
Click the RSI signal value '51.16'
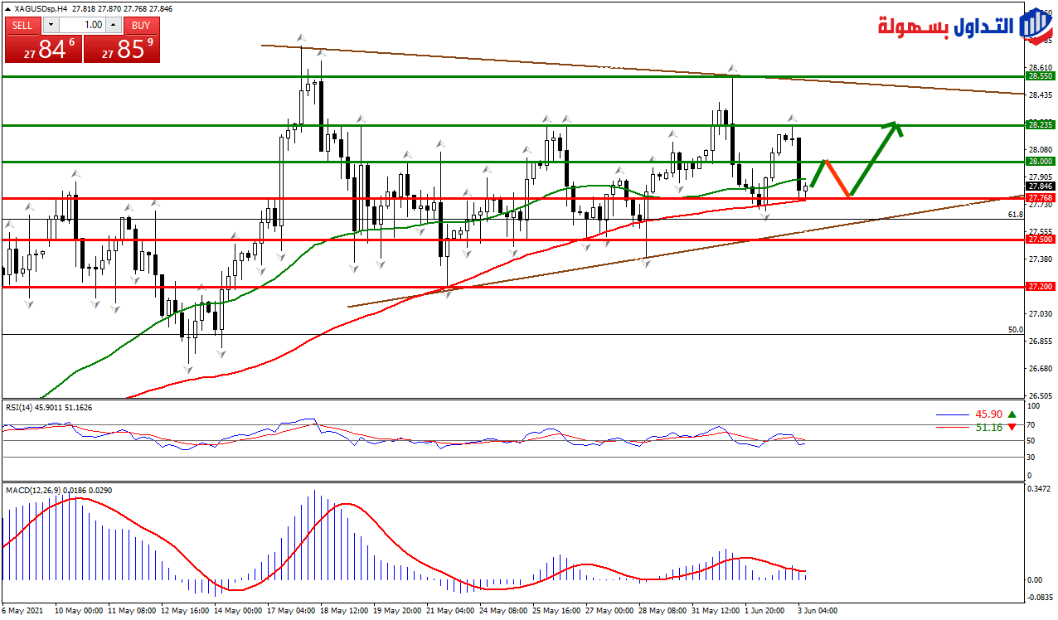[x=988, y=427]
